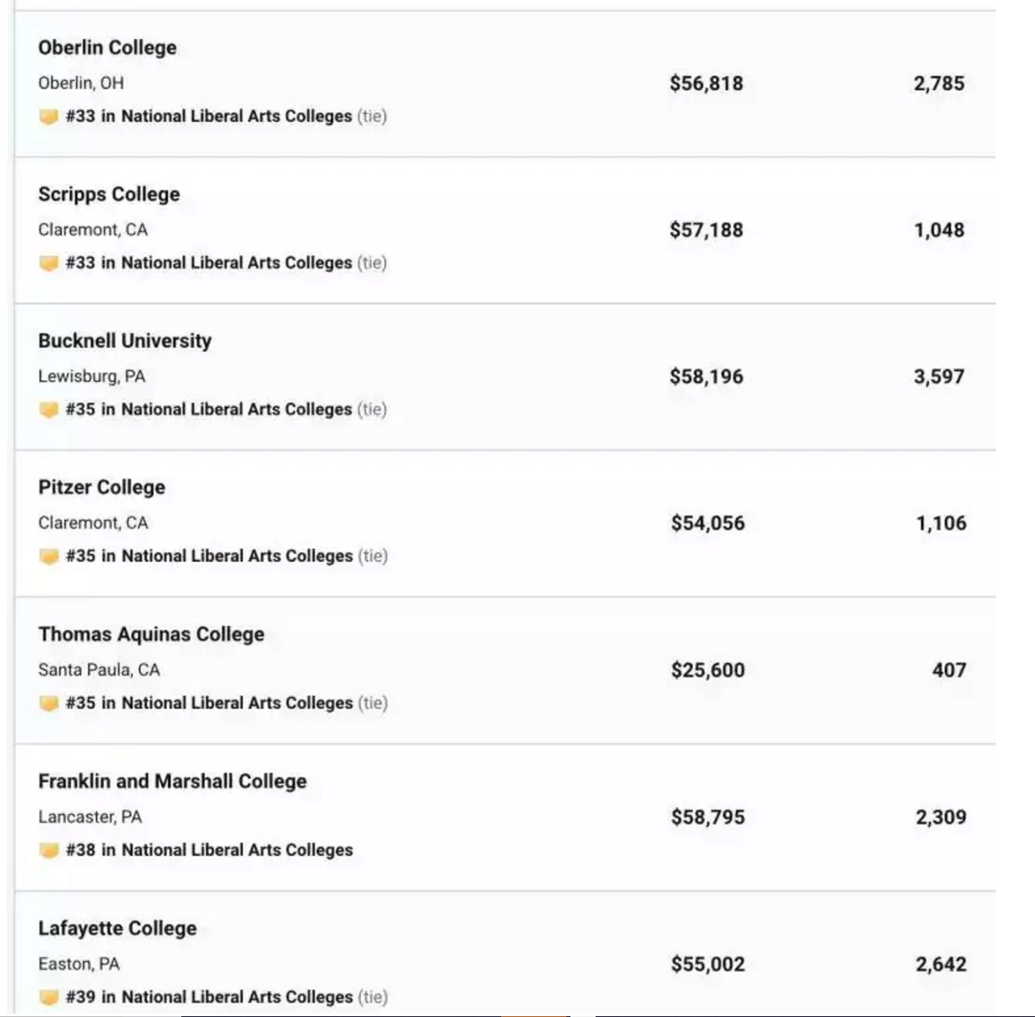Click Pitzer College's ranking badge icon
Viewport: 1035px width, 1017px height.
(x=48, y=557)
